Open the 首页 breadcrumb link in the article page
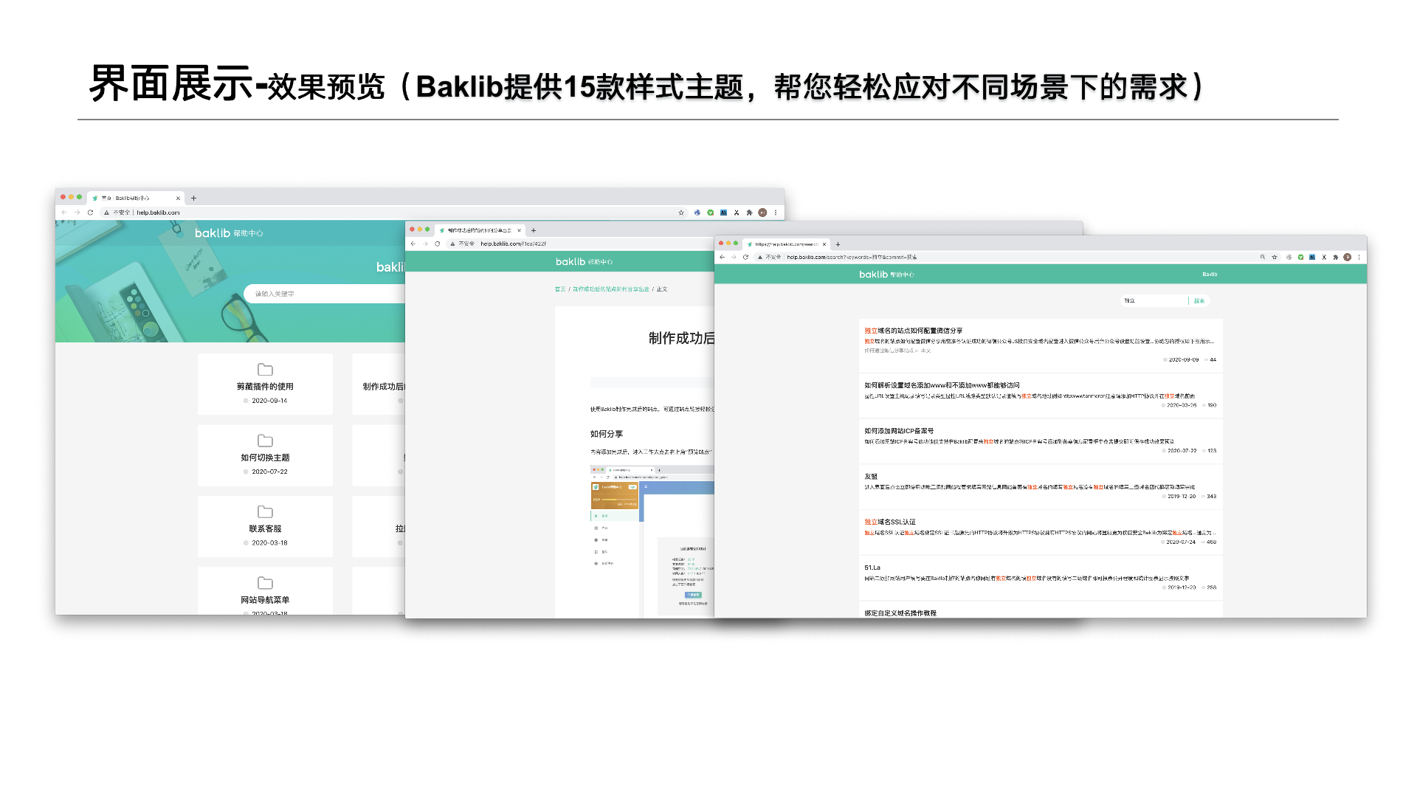This screenshot has width=1417, height=797. [560, 289]
